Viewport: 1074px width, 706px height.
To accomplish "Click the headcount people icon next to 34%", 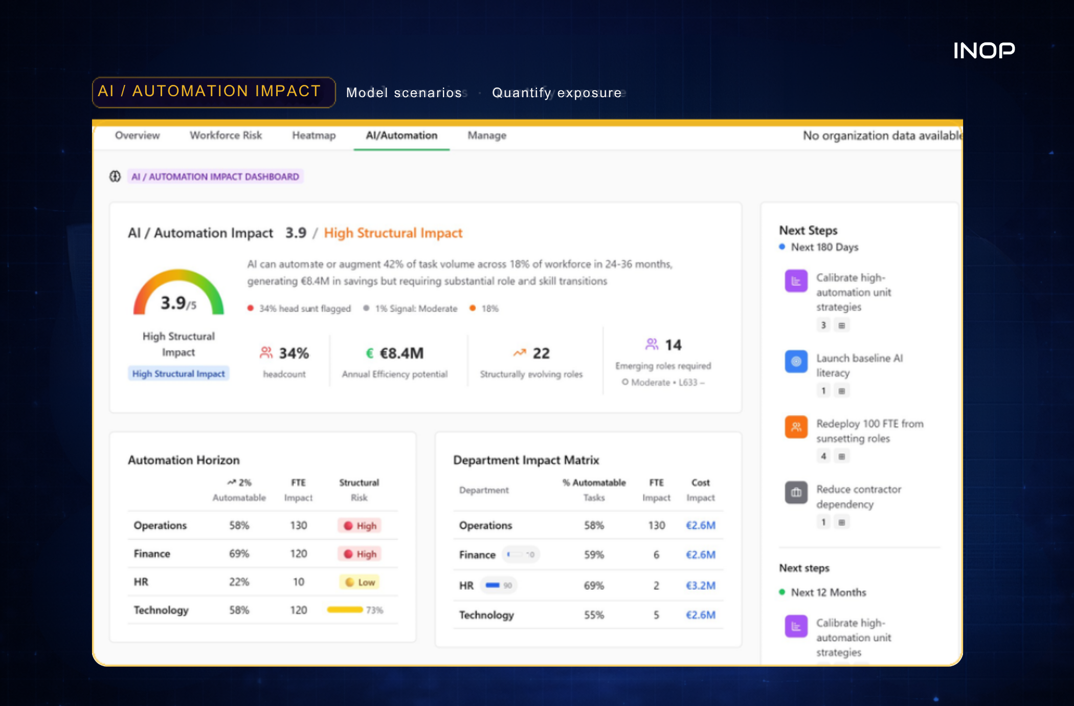I will (x=266, y=352).
